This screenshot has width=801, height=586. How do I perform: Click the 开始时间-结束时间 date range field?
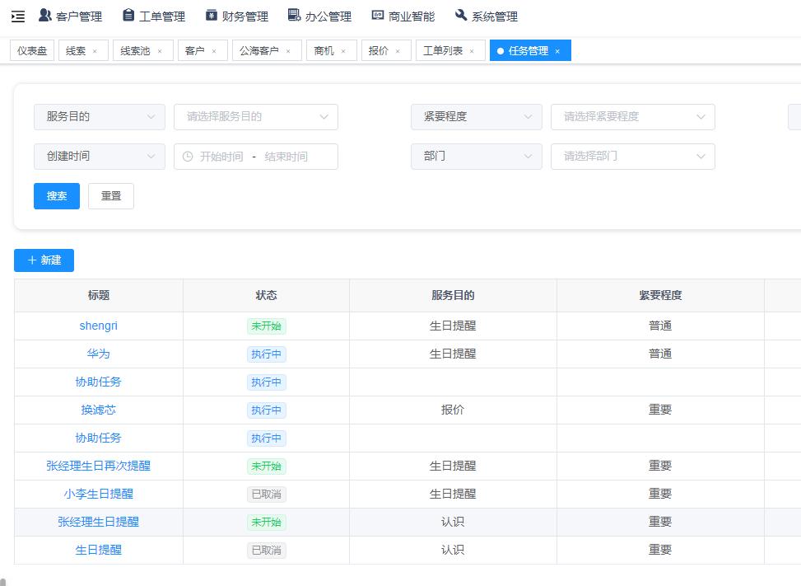tap(255, 157)
